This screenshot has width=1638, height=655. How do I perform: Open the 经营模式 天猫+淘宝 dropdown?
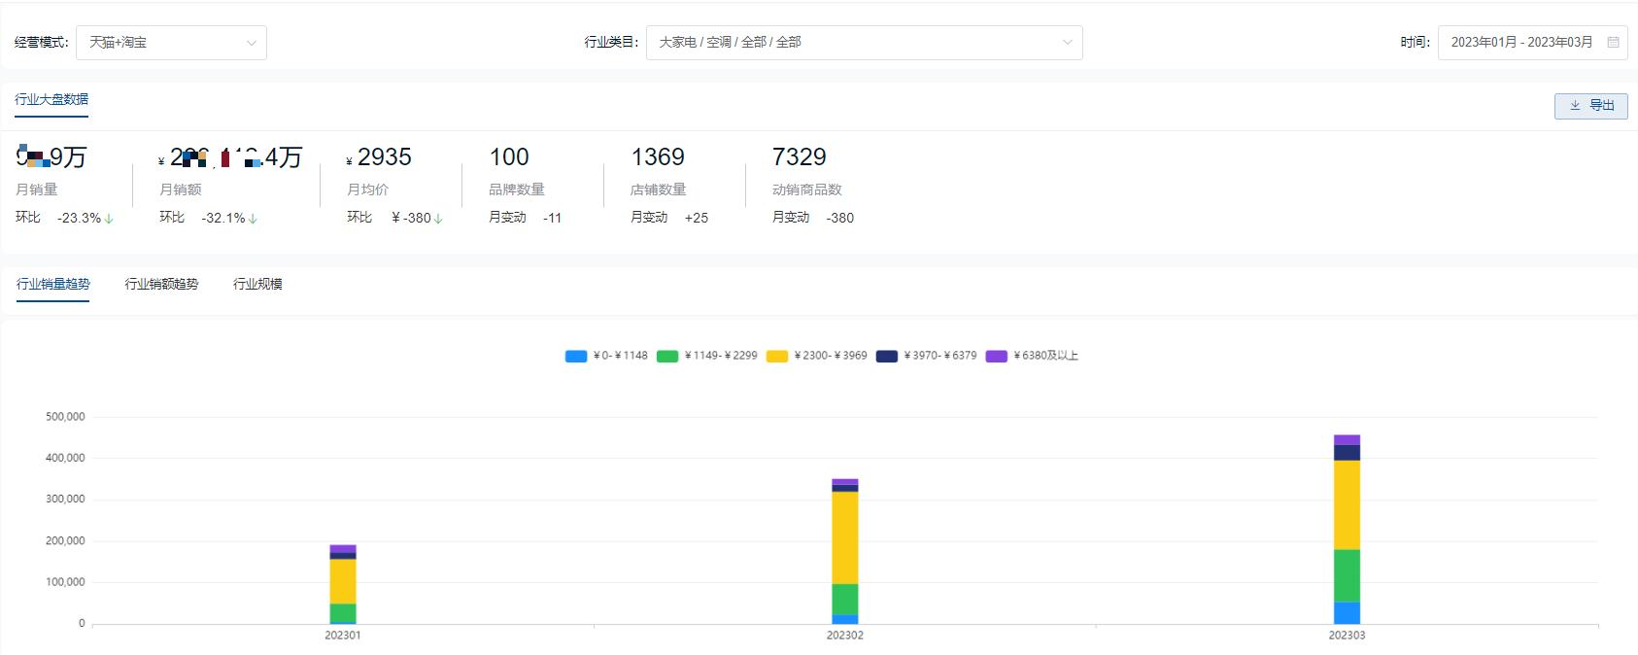pos(171,43)
